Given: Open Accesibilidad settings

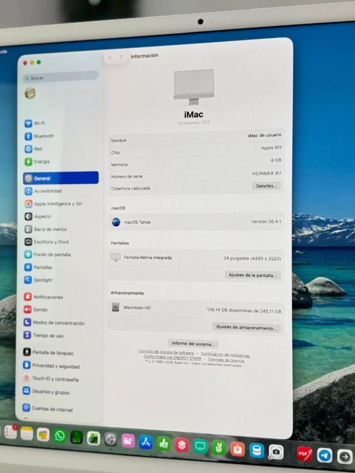Looking at the screenshot, I should click(43, 191).
